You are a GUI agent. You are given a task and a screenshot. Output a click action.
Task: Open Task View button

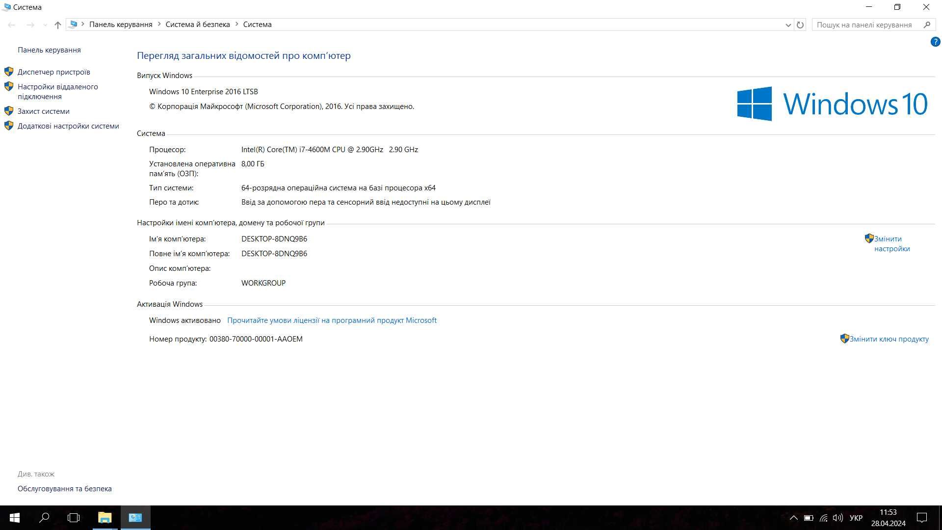pyautogui.click(x=74, y=518)
